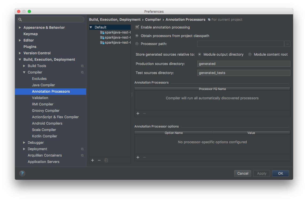The width and height of the screenshot is (308, 201).
Task: Add a new profile with the plus icon below the Default list
Action: (93, 160)
